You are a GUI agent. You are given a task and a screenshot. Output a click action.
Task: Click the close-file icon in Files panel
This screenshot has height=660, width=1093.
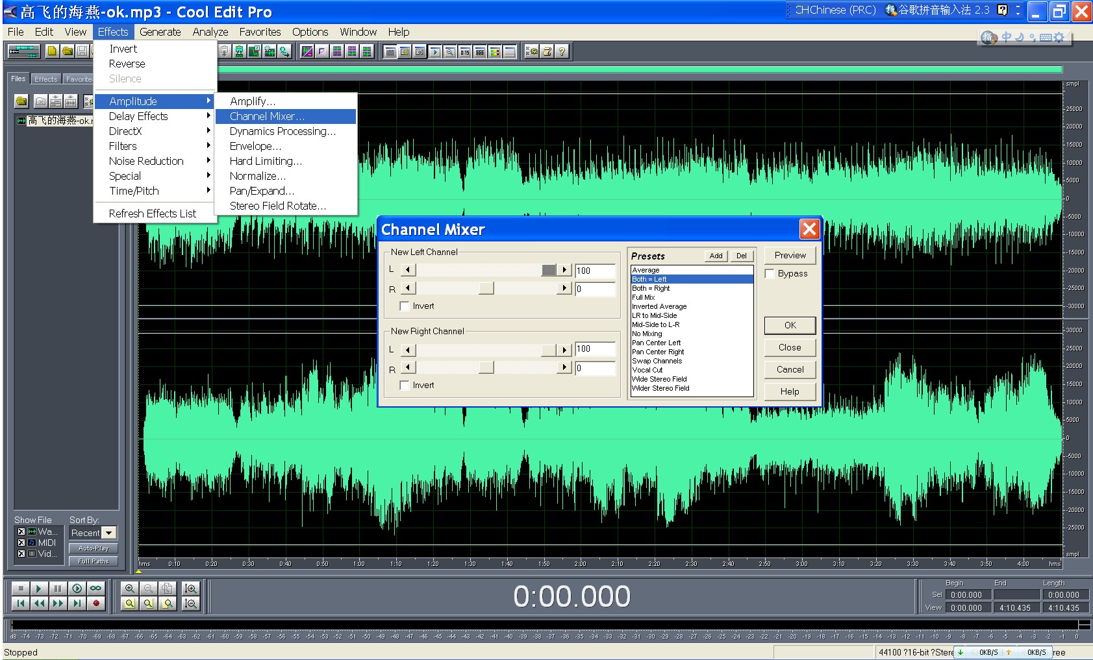pos(40,101)
